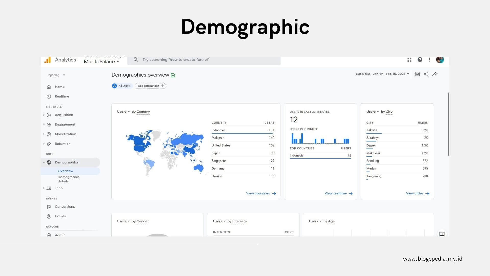The width and height of the screenshot is (490, 276).
Task: Click the Add comparison button
Action: click(150, 86)
